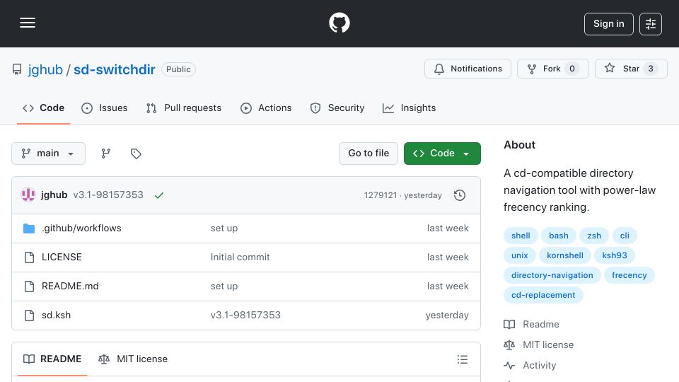Expand the green Code dropdown
Viewport: 679px width, 382px height.
pyautogui.click(x=442, y=154)
